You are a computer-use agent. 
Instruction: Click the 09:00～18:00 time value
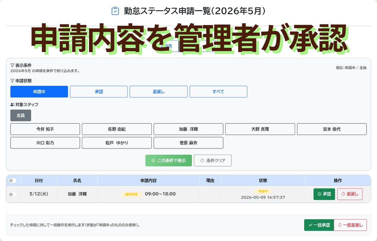pyautogui.click(x=160, y=194)
